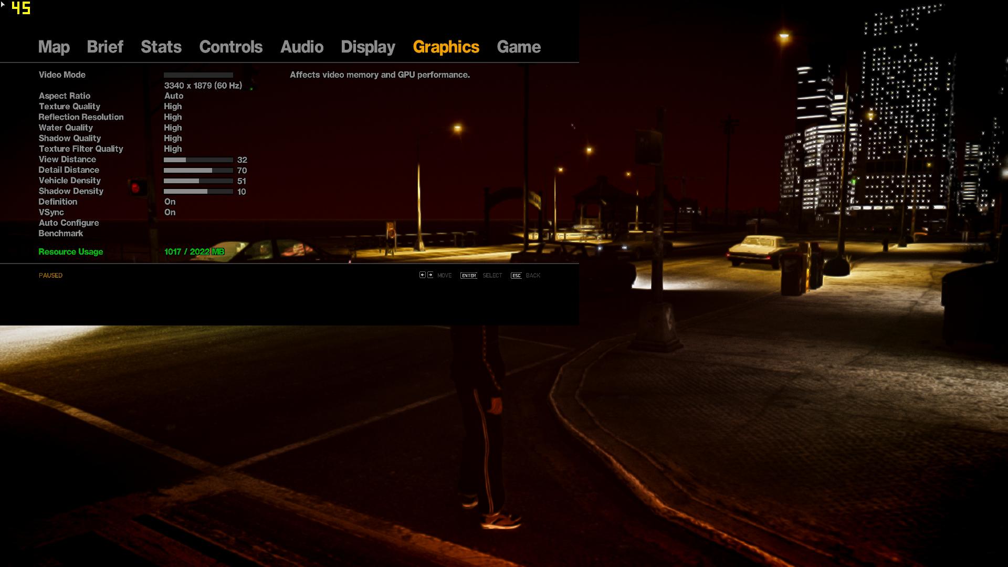Click the MOVE hint label
This screenshot has width=1008, height=567.
coord(445,276)
